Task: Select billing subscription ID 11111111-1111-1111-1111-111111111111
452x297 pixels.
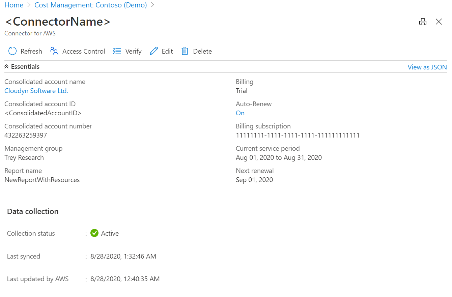Action: [x=298, y=135]
